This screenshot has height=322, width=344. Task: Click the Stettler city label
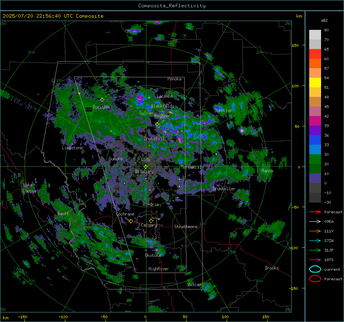click(223, 111)
